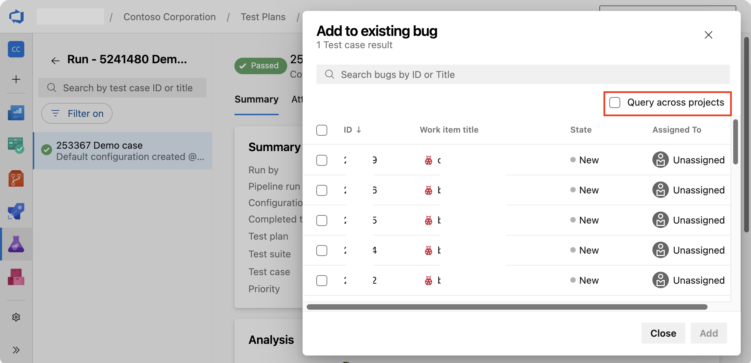Enable Query across projects
This screenshot has height=363, width=751.
(x=615, y=102)
